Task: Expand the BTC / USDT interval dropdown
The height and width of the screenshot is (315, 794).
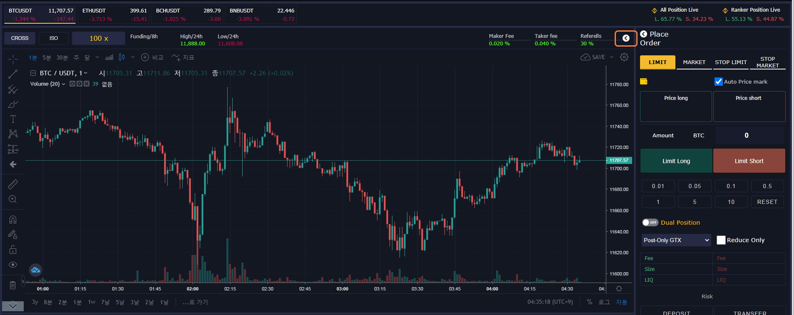Action: (x=86, y=73)
